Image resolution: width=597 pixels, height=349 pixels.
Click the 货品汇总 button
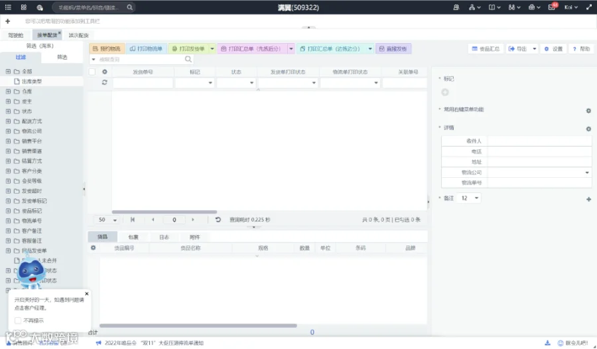click(x=486, y=49)
